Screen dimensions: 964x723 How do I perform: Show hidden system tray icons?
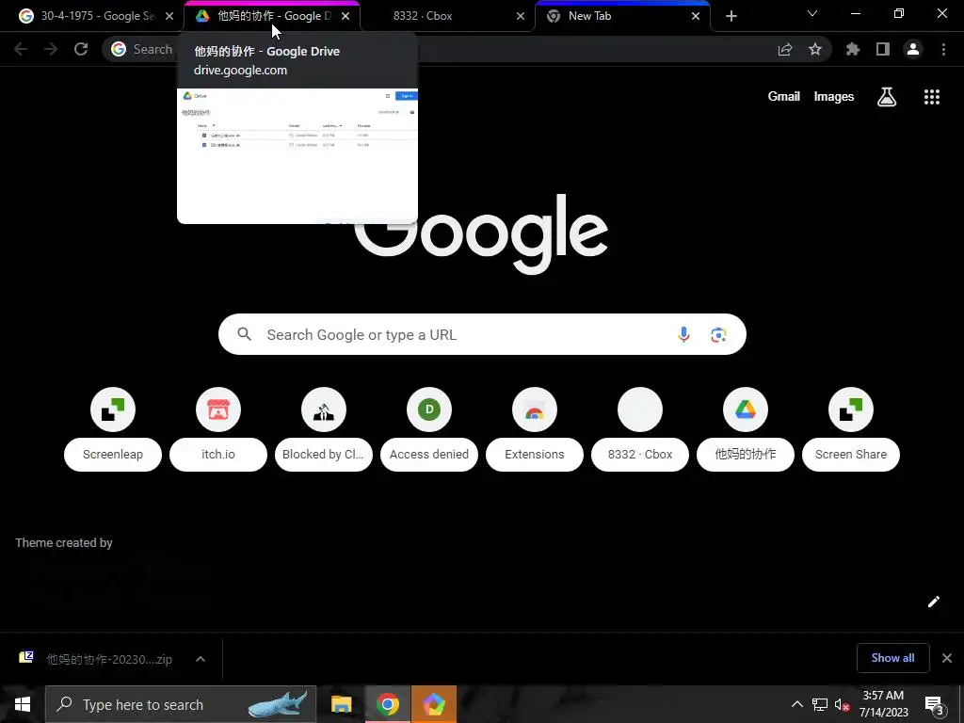click(796, 704)
